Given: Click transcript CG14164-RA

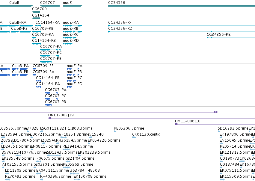Looking at the screenshot, I should pos(47,22).
